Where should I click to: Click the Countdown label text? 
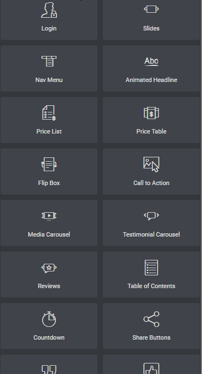(49, 337)
